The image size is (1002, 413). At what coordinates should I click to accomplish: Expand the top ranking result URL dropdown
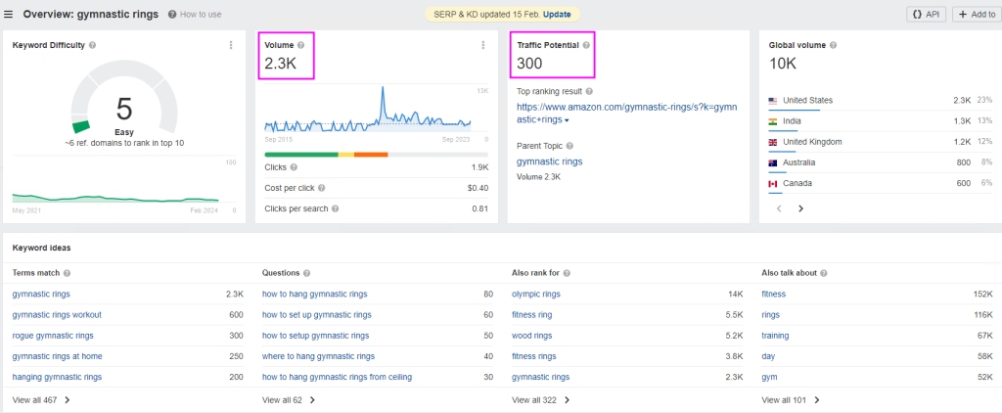click(x=567, y=120)
